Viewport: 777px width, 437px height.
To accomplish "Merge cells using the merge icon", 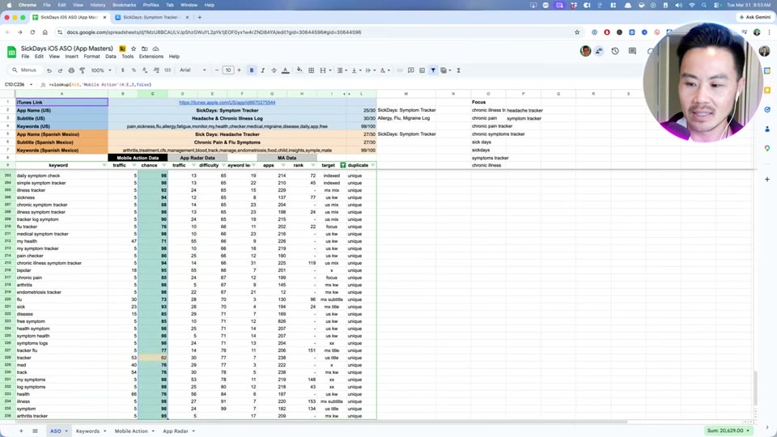I will click(323, 70).
